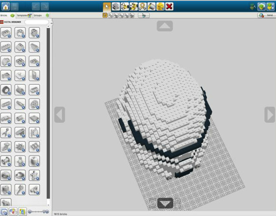This screenshot has width=276, height=216.
Task: Click the palette scroll-up arrow
Action: (x=48, y=26)
